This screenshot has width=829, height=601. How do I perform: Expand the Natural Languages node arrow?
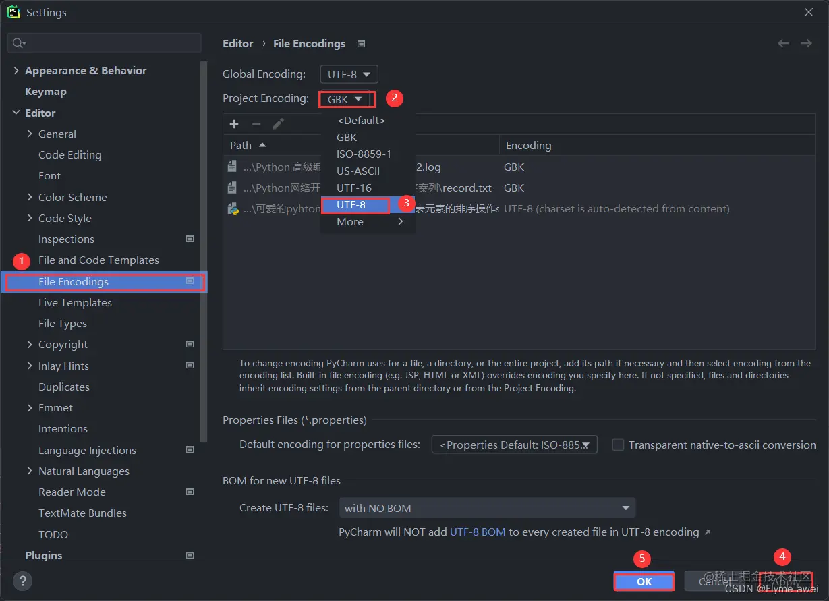tap(30, 471)
